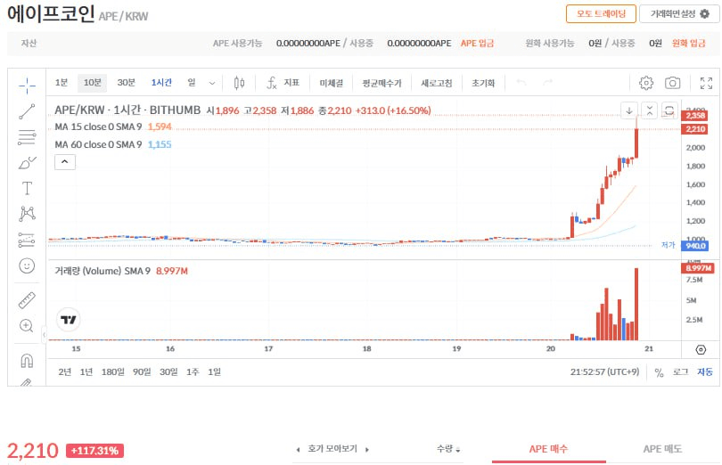Switch to the APE 매도 sell tab
Screen dimensions: 722x465
click(x=662, y=449)
